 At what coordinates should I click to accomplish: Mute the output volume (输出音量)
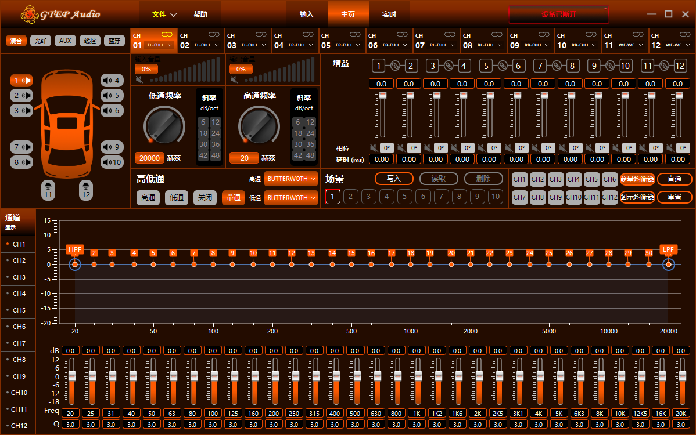coord(234,79)
